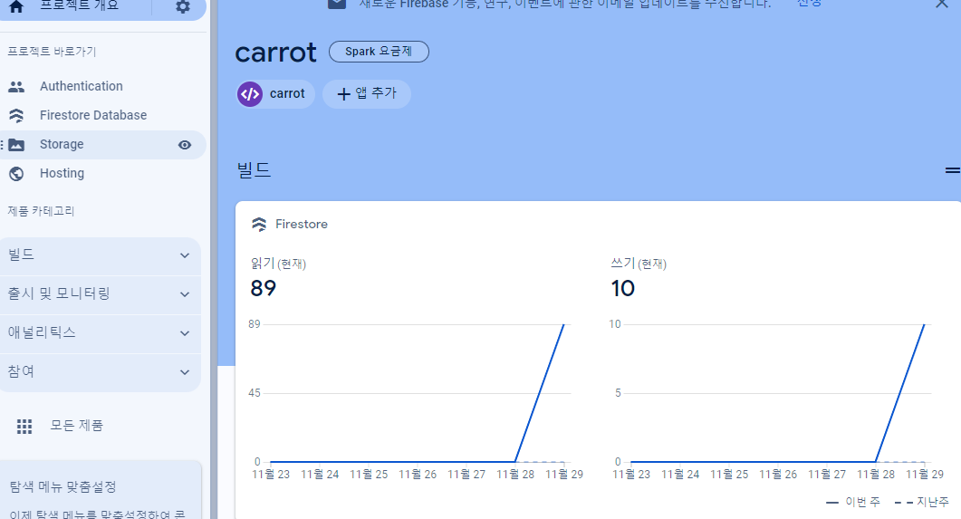Click the 읽기(현재) label
Viewport: 961px width, 519px height.
coord(278,264)
